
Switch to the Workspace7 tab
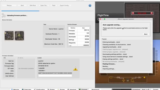(x=95, y=89)
